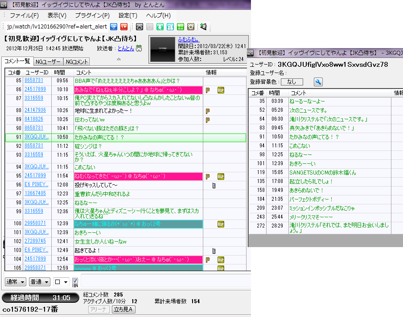Switch to the NGユーザー tab

48,61
